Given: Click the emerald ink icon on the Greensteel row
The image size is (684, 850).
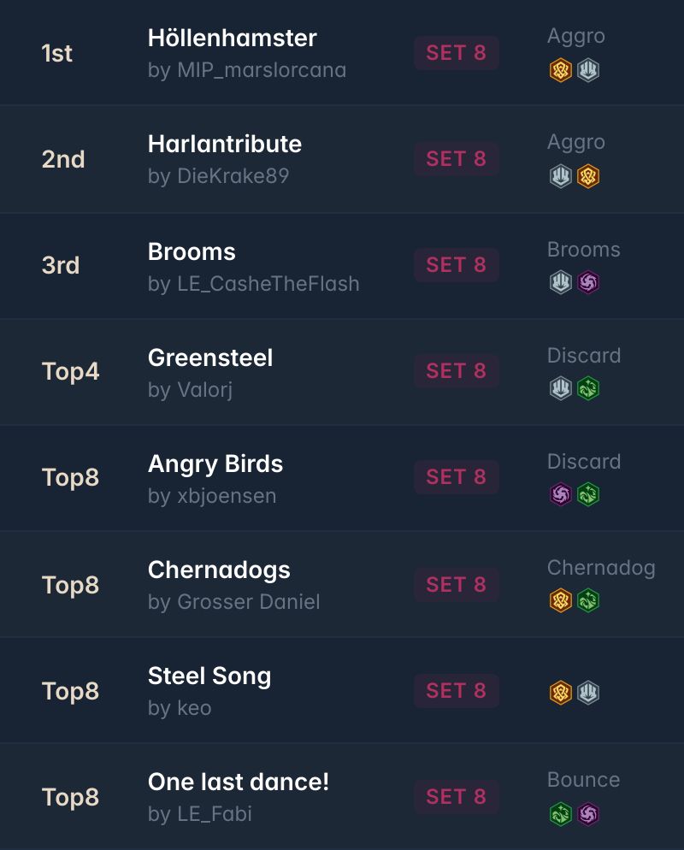Looking at the screenshot, I should click(588, 389).
